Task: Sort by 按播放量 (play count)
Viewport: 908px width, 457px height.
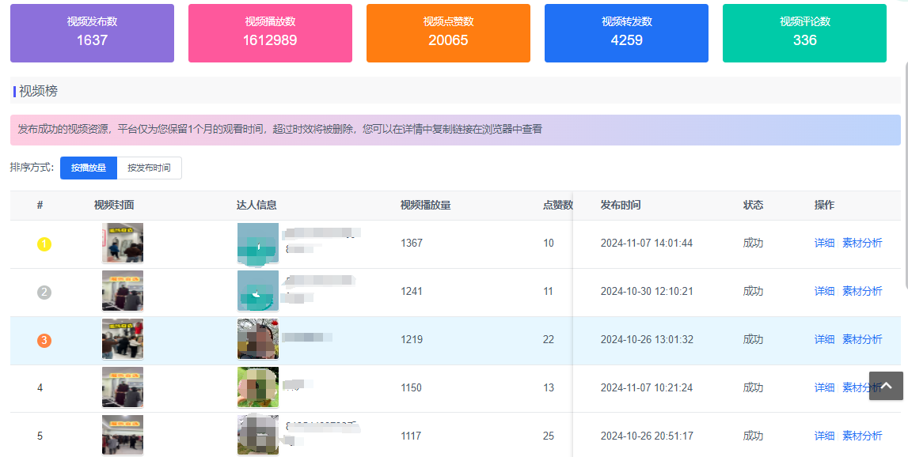Action: coord(89,168)
